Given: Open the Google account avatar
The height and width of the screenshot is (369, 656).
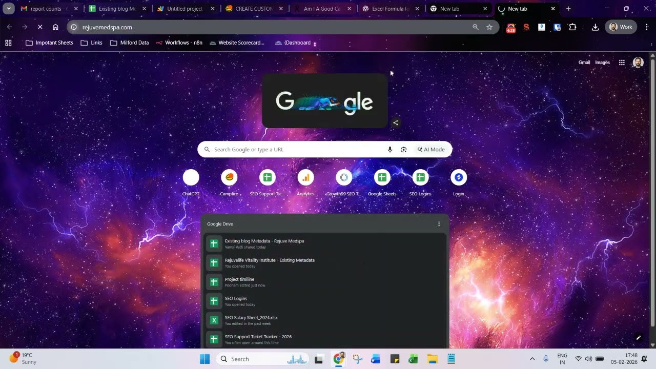Looking at the screenshot, I should point(638,63).
